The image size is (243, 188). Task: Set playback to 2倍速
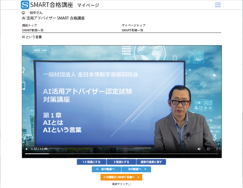tap(121, 162)
